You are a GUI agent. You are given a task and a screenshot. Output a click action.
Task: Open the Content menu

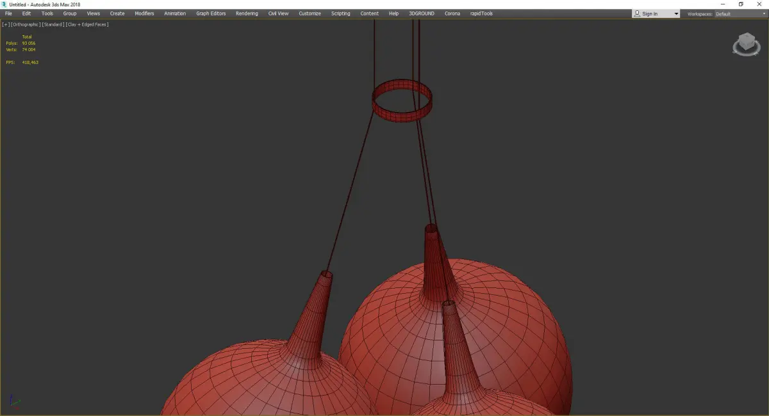point(369,13)
